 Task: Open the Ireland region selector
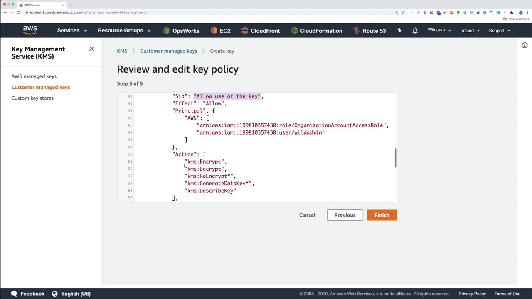tap(470, 31)
